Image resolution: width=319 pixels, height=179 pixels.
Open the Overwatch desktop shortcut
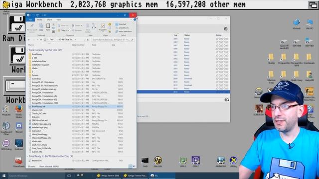pos(258,91)
